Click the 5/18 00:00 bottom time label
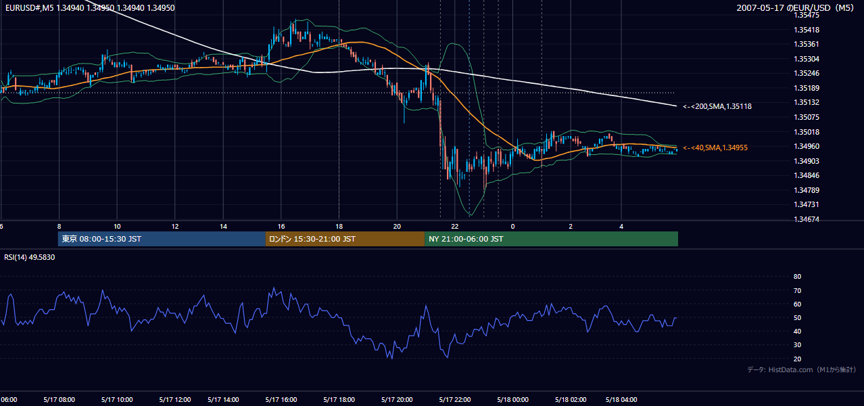Viewport: 864px width, 406px height. tap(512, 400)
